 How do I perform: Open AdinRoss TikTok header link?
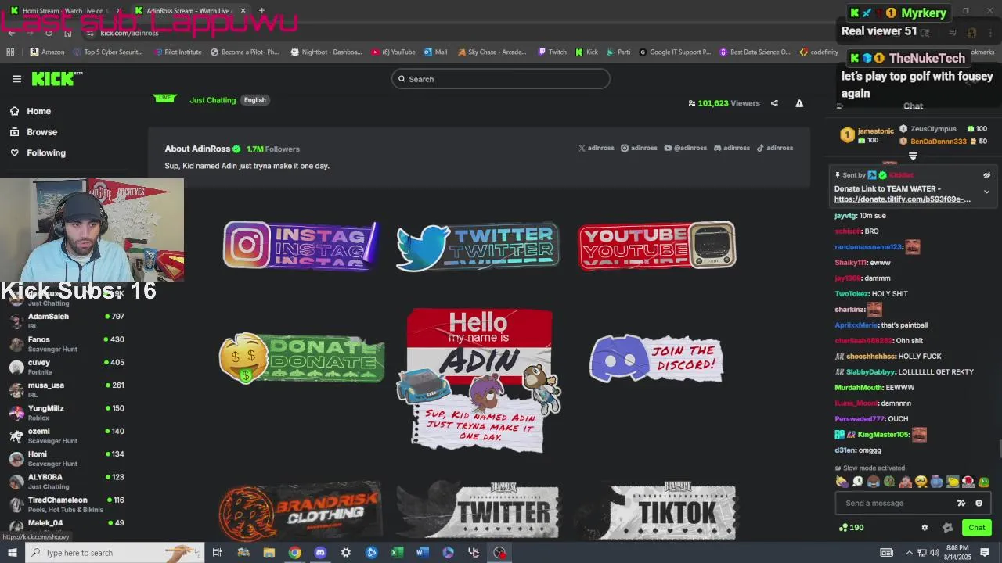click(x=775, y=148)
